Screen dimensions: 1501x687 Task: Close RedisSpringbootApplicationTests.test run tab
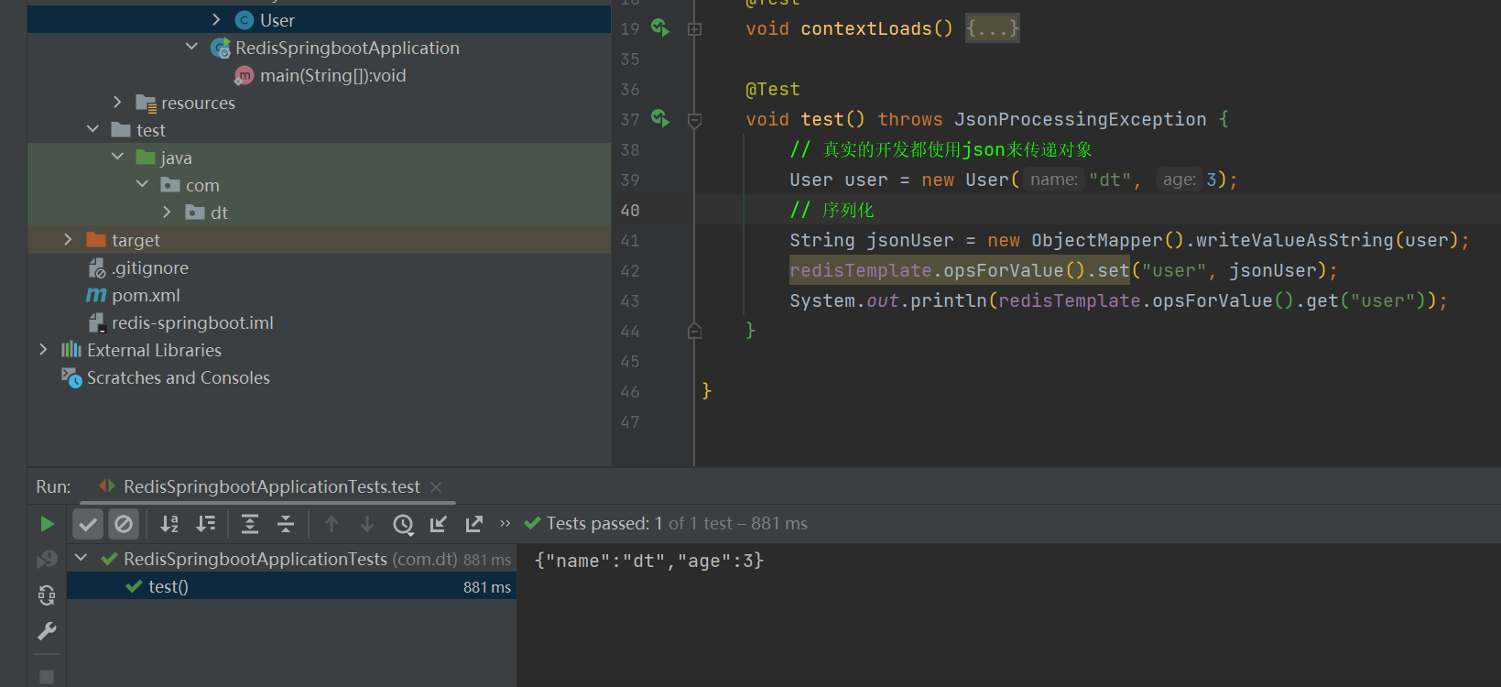(436, 487)
